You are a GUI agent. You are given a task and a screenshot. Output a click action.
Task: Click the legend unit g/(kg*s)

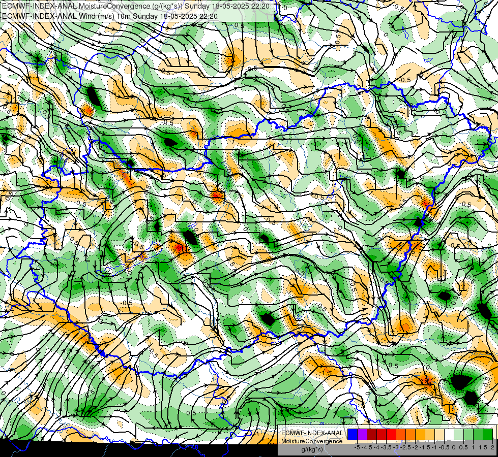(x=312, y=450)
